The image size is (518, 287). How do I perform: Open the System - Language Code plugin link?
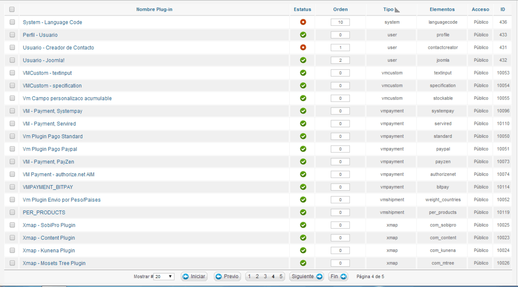pos(52,22)
